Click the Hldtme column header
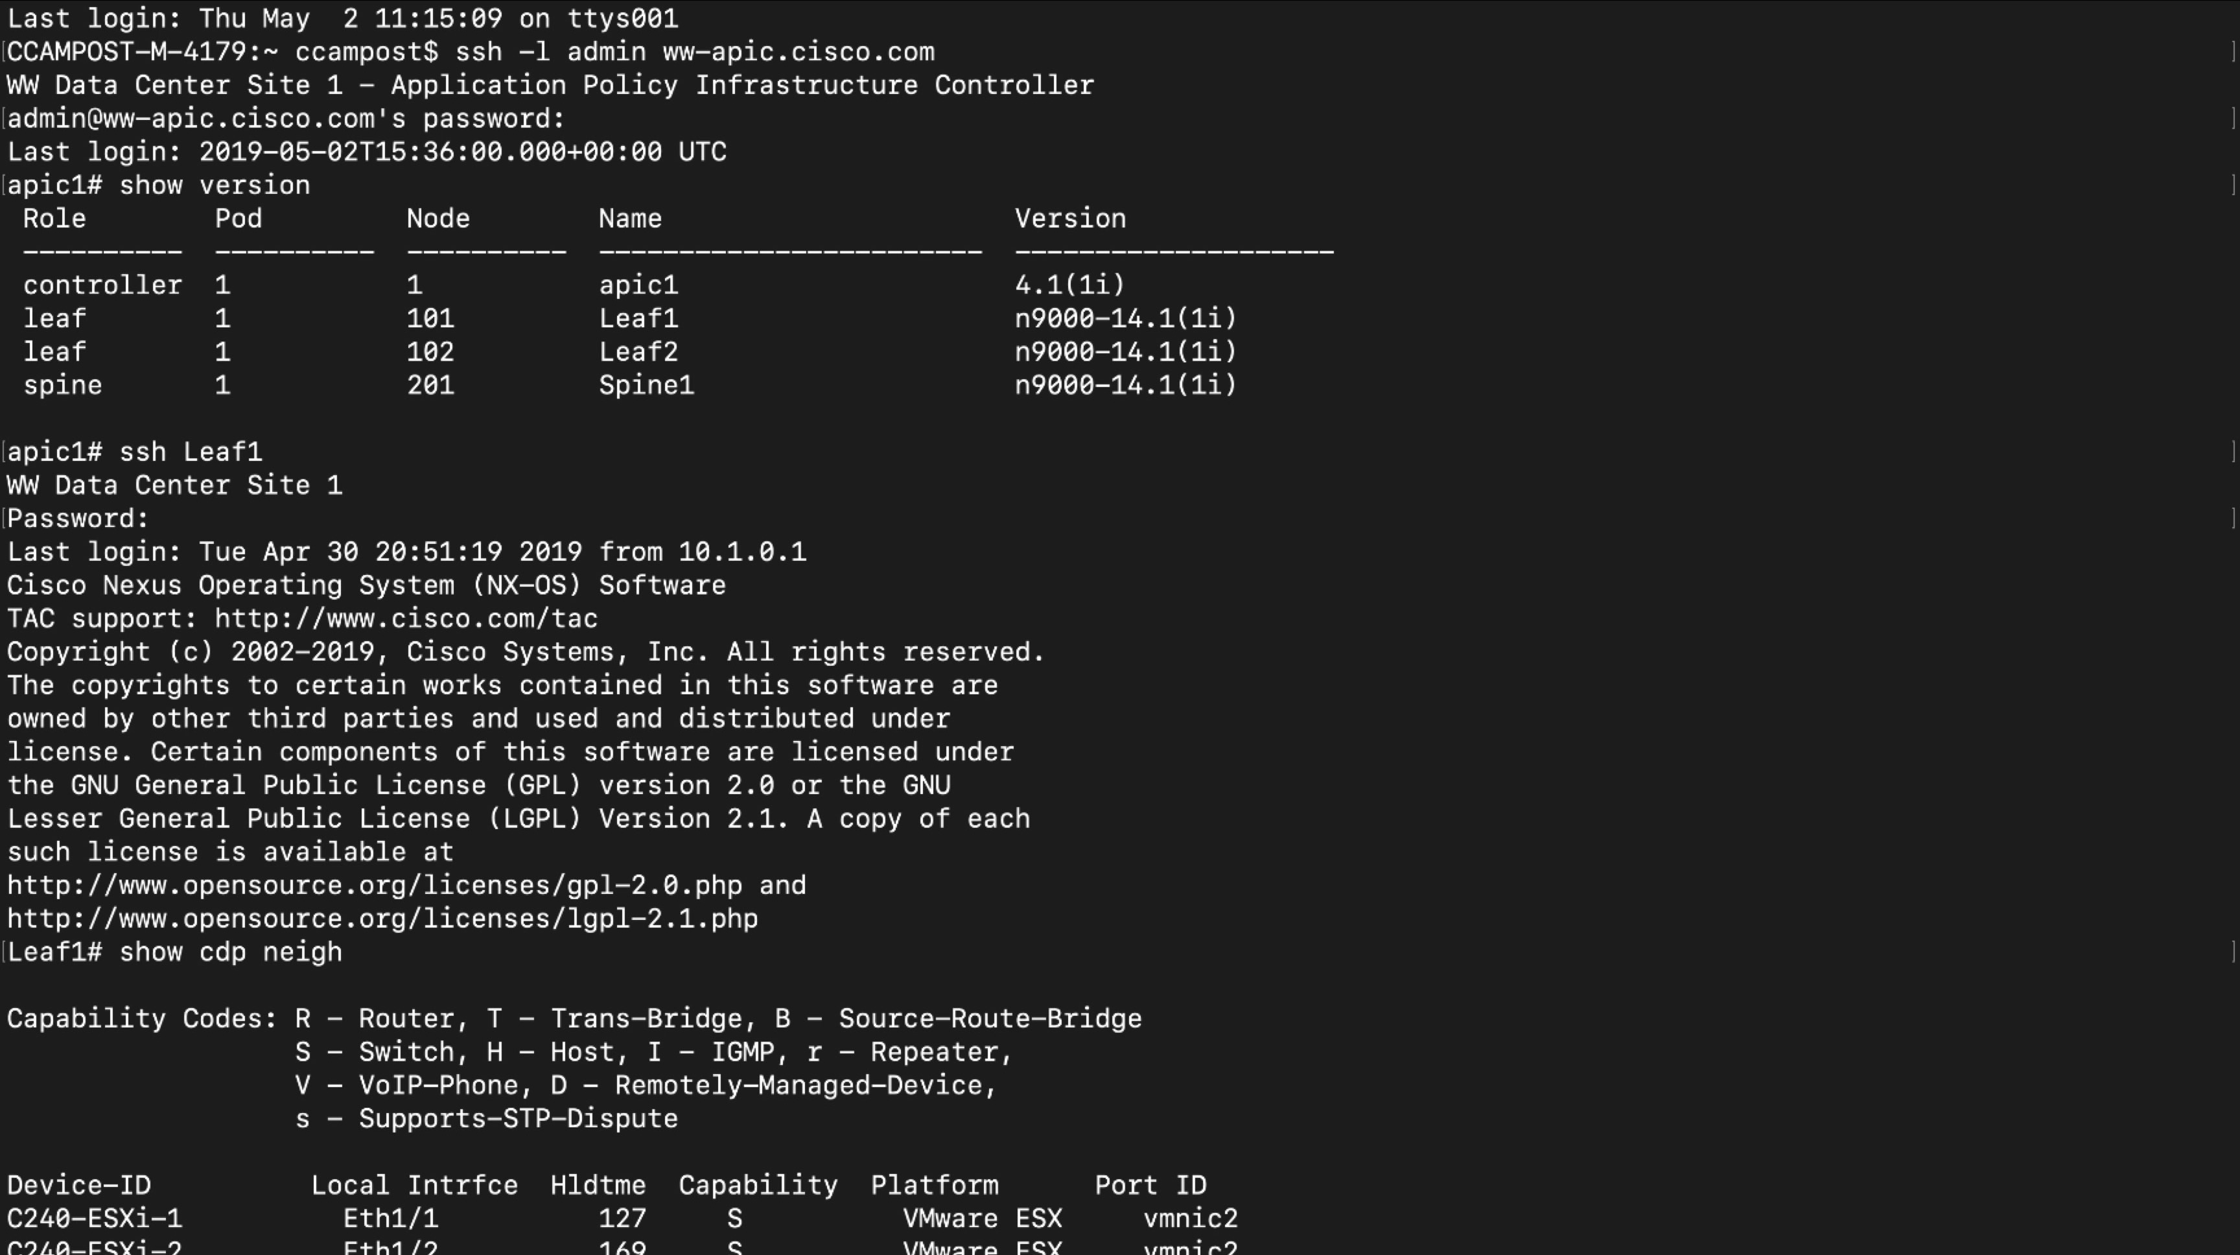 598,1186
